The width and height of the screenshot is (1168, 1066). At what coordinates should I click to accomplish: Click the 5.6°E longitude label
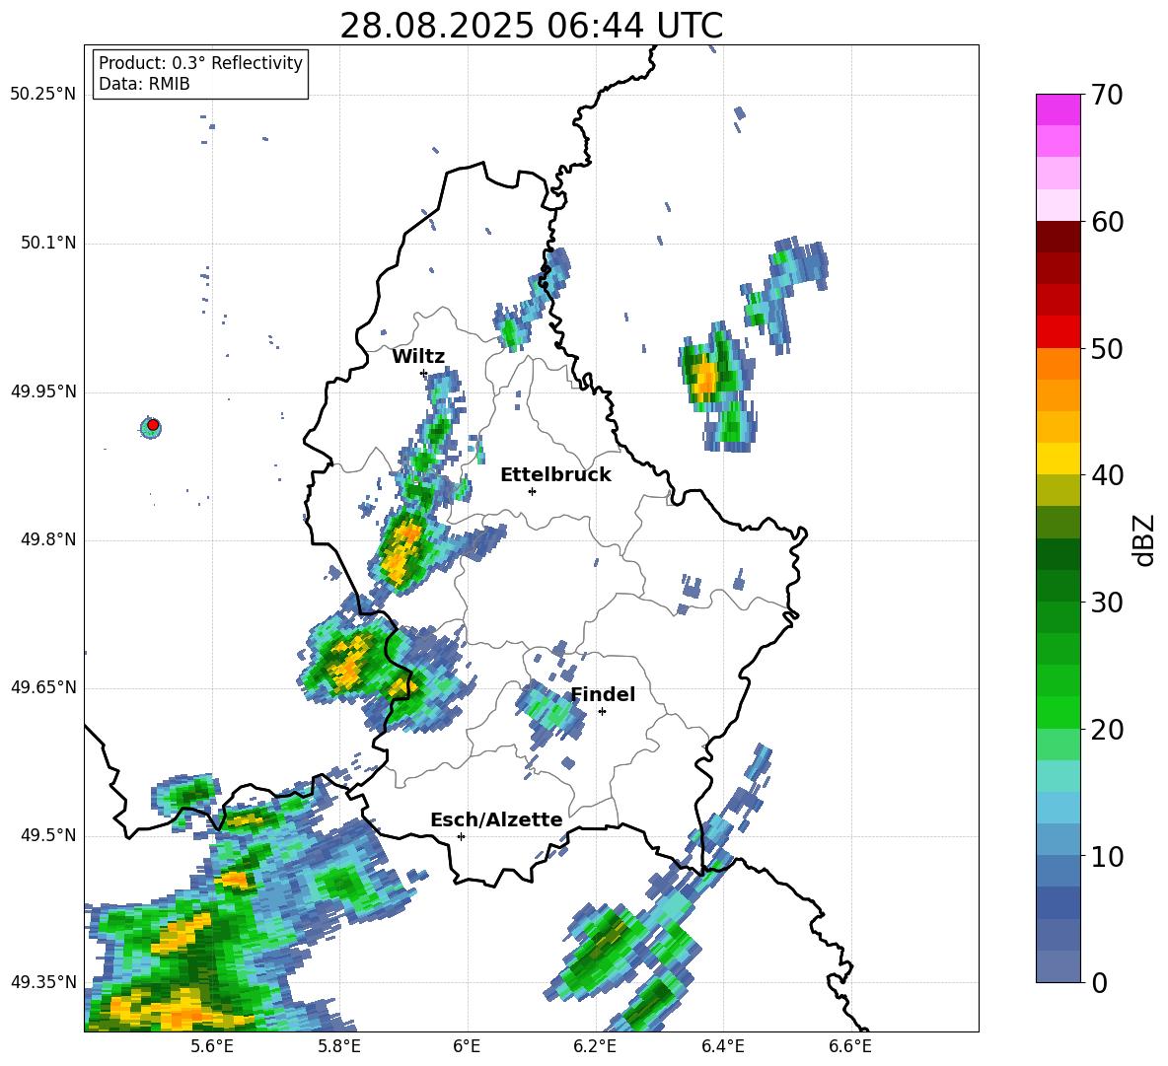[212, 1046]
